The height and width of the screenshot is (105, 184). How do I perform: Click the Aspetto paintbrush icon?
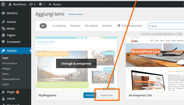[x=3, y=51]
